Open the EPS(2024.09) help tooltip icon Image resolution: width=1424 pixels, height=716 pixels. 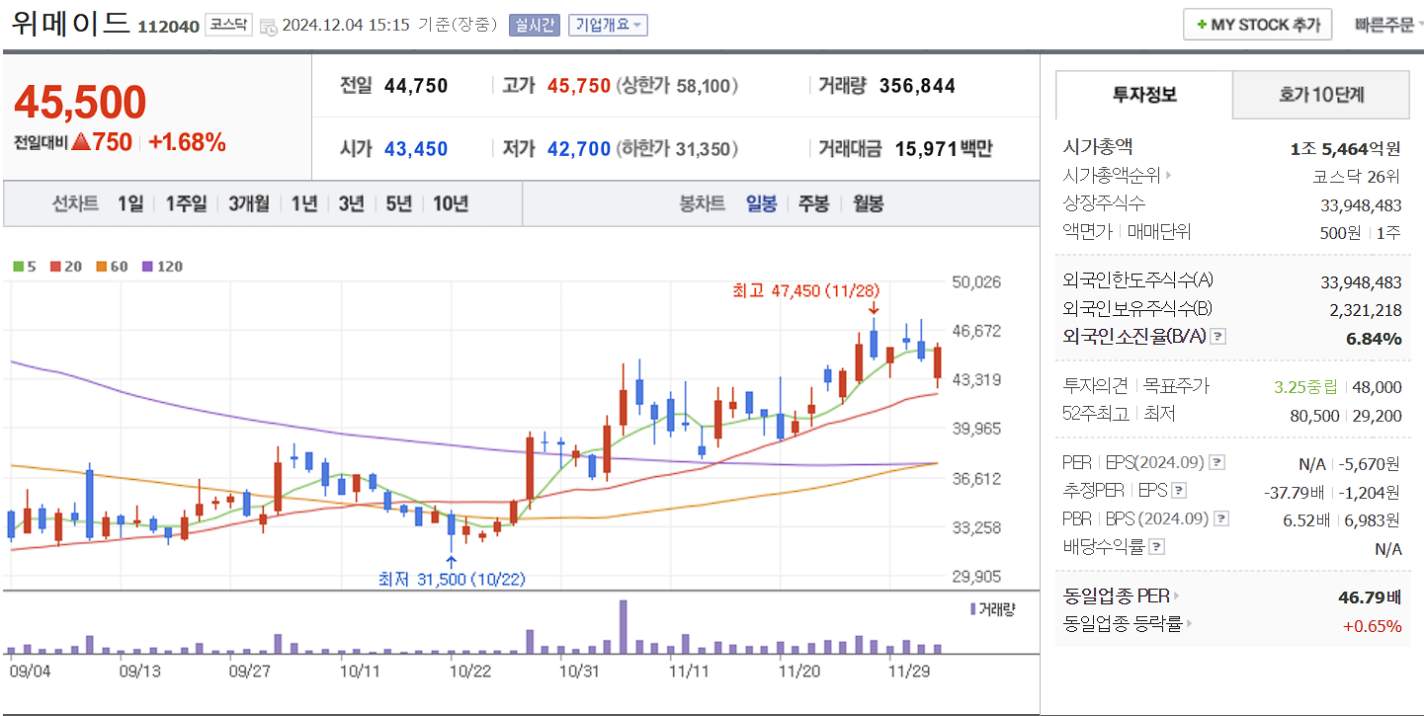pos(1217,462)
